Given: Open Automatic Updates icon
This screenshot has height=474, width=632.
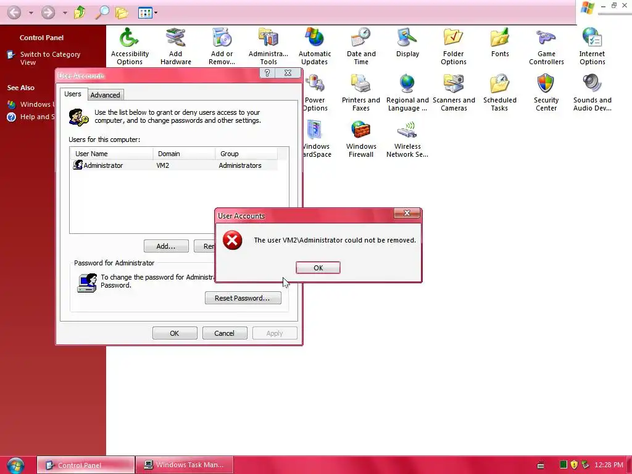Looking at the screenshot, I should tap(314, 46).
